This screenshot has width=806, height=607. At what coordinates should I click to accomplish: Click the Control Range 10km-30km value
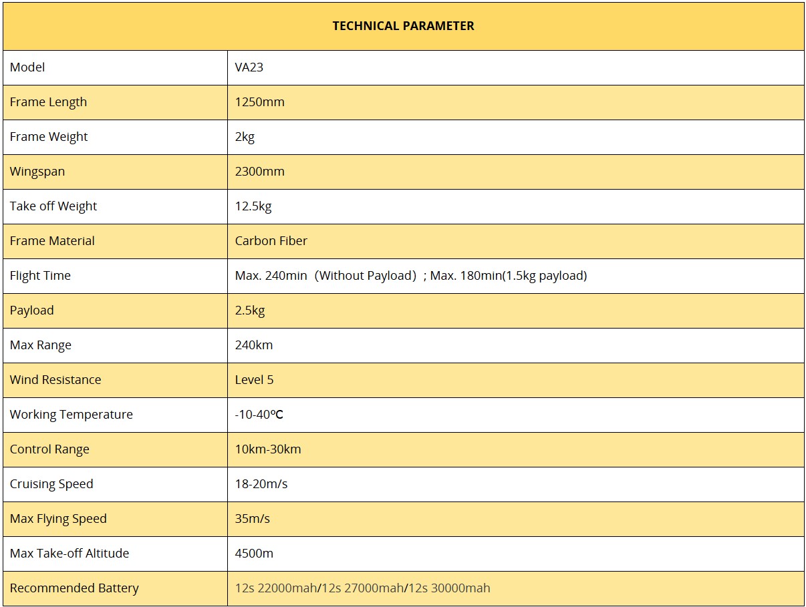[268, 449]
